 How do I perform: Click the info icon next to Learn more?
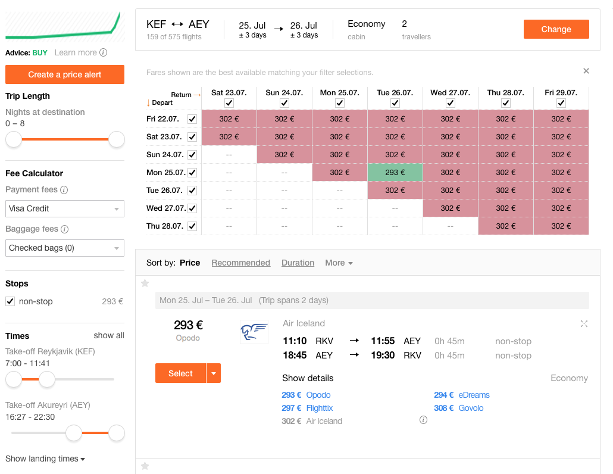[104, 52]
